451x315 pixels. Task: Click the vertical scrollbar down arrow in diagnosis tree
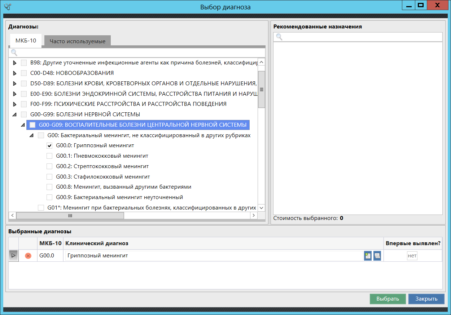(x=262, y=208)
